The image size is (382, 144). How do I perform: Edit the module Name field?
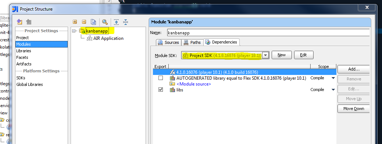tap(268, 33)
